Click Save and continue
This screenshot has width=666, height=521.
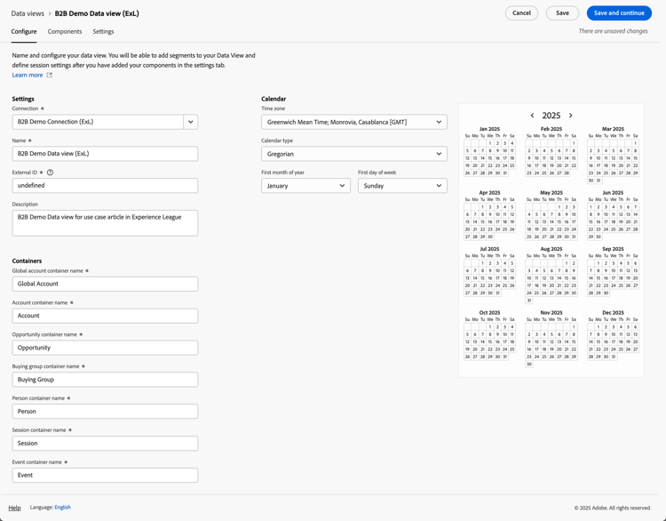pyautogui.click(x=619, y=13)
